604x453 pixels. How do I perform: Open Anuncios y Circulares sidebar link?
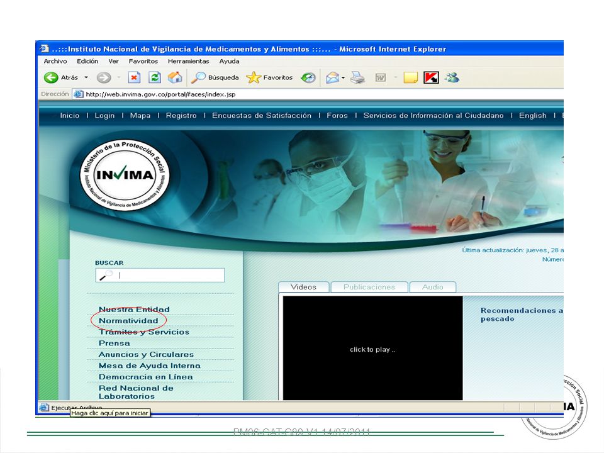146,354
